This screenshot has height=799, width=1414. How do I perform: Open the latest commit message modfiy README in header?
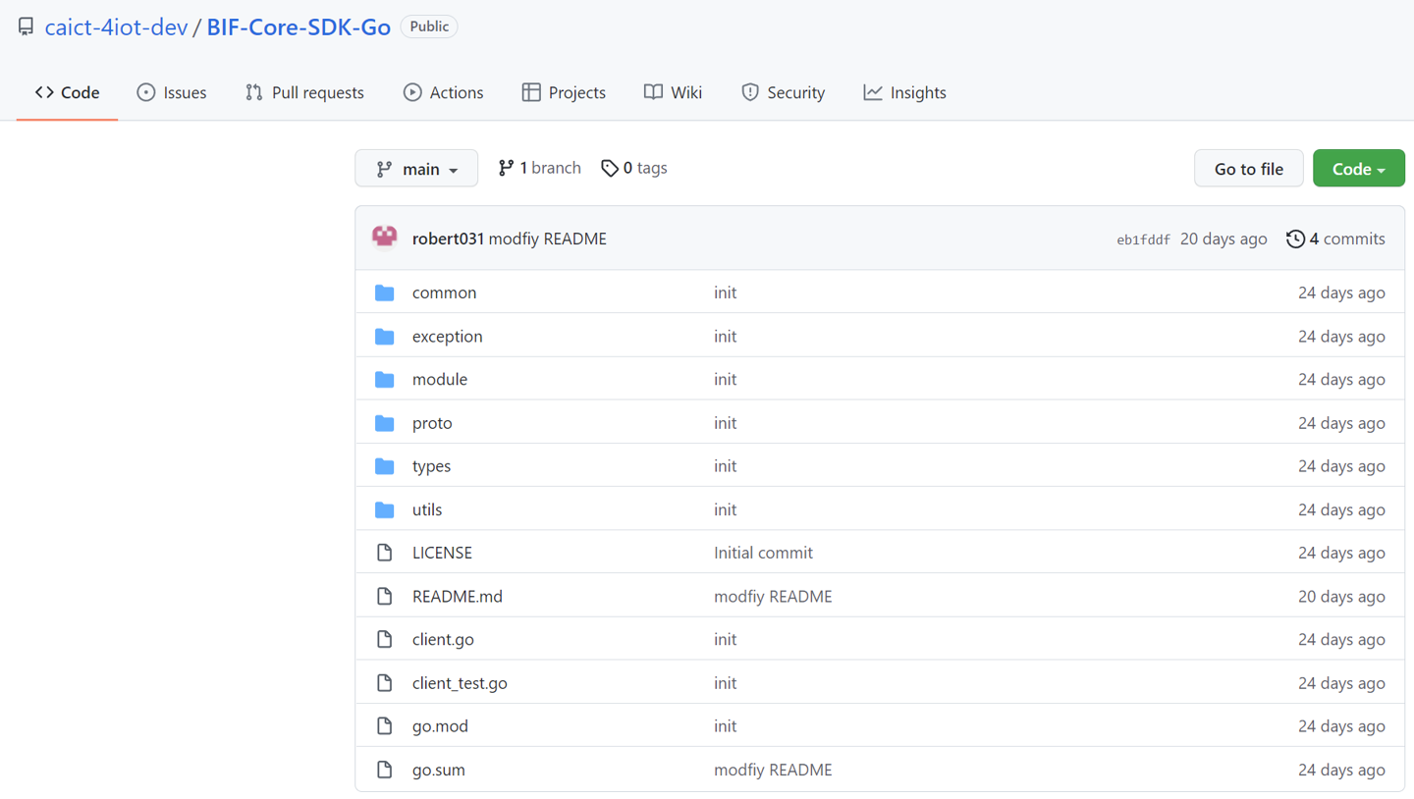547,239
